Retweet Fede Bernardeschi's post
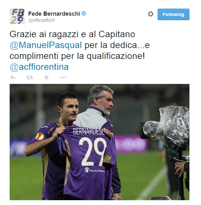The image size is (201, 205). (30, 78)
